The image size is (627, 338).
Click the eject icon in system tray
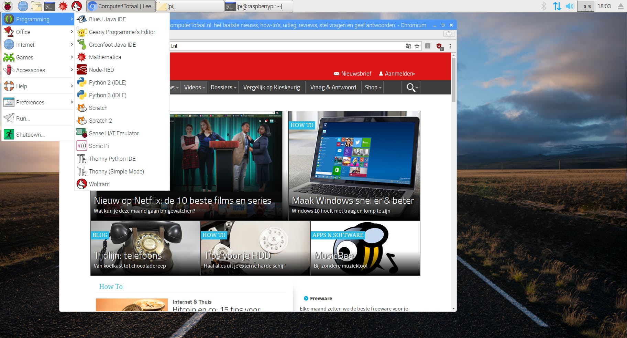tap(621, 6)
